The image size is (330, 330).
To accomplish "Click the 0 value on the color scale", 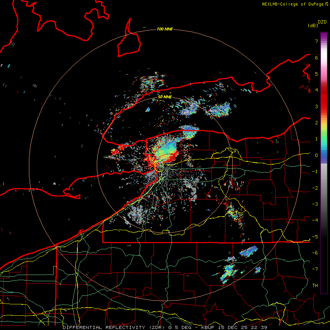I will tap(316, 155).
